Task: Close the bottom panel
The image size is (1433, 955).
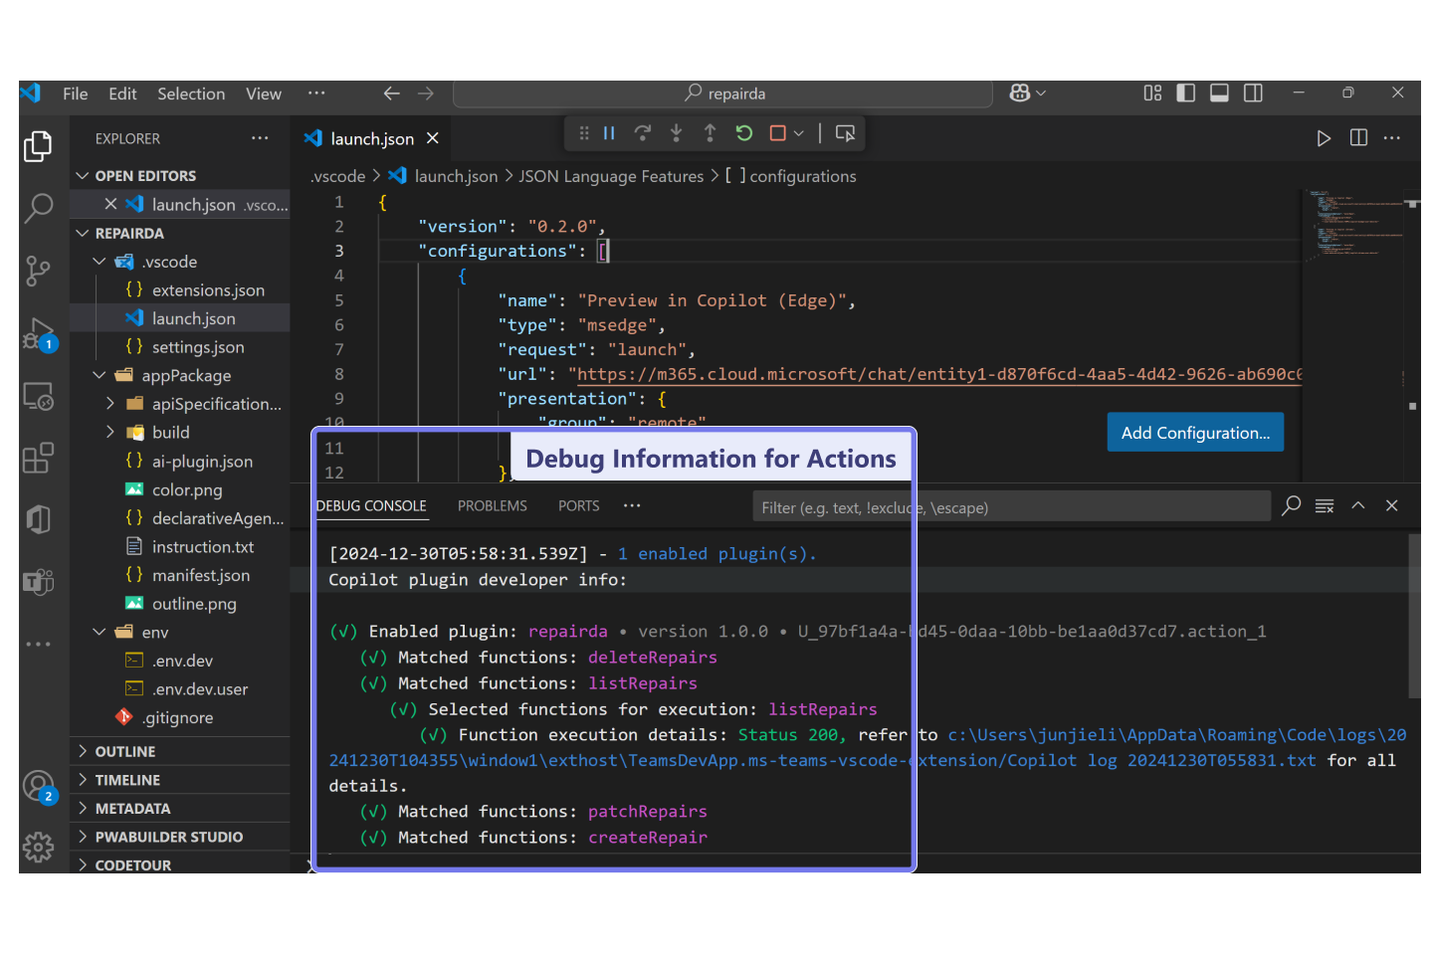Action: click(1392, 505)
